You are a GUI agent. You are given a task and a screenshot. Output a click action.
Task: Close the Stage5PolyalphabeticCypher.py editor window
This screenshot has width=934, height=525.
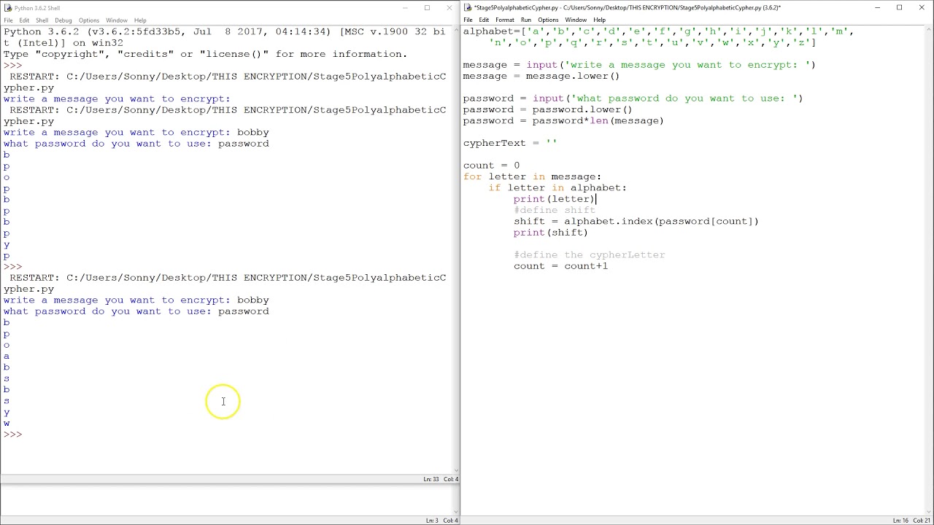922,8
